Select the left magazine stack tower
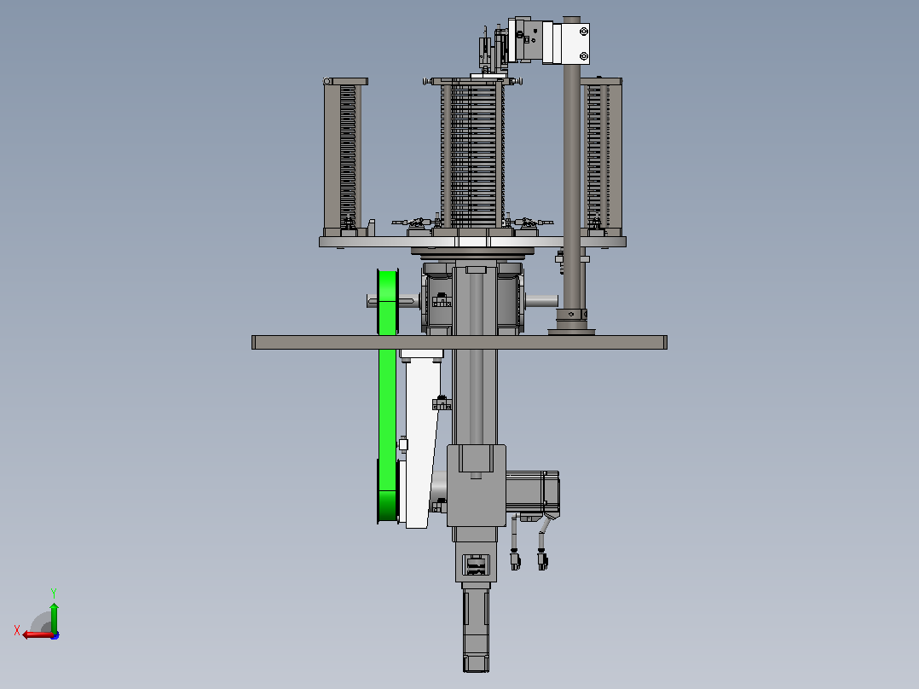919x689 pixels. 345,157
